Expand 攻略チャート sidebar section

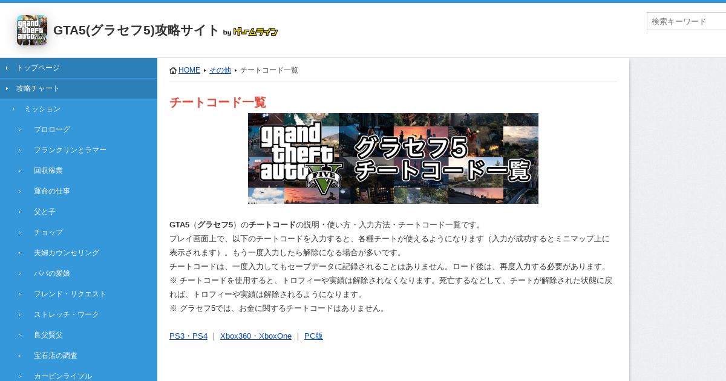79,88
